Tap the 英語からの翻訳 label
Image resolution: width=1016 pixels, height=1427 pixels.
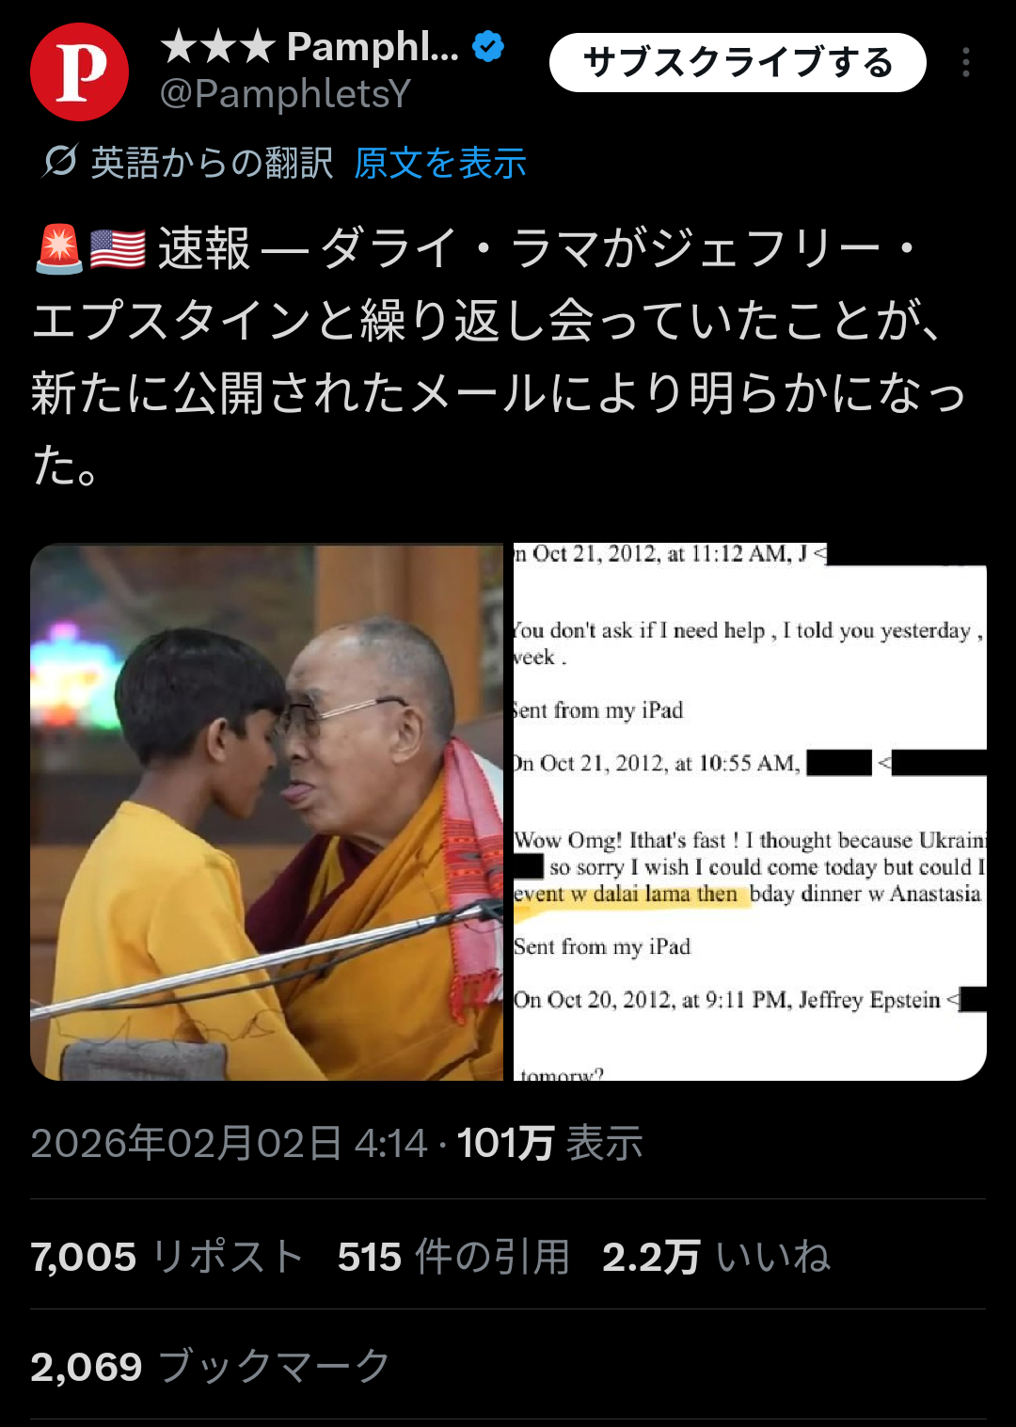(212, 163)
